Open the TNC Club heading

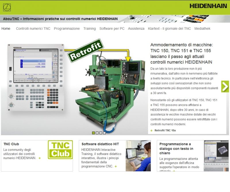click(x=11, y=144)
